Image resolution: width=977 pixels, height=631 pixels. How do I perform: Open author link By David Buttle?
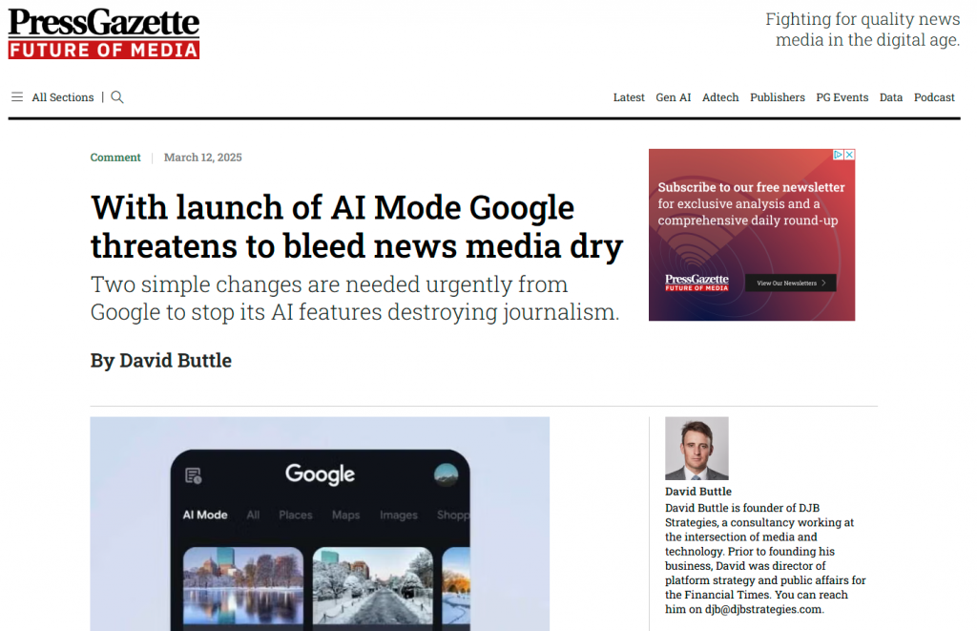click(160, 361)
